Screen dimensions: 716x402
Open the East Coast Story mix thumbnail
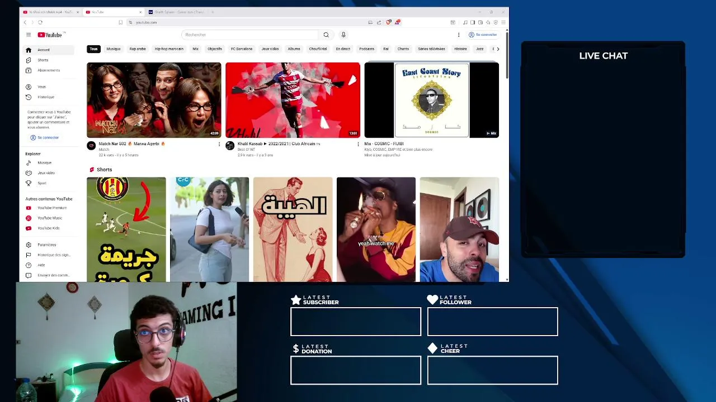431,100
